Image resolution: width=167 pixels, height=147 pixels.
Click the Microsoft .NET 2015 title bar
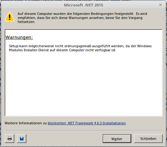click(x=83, y=5)
